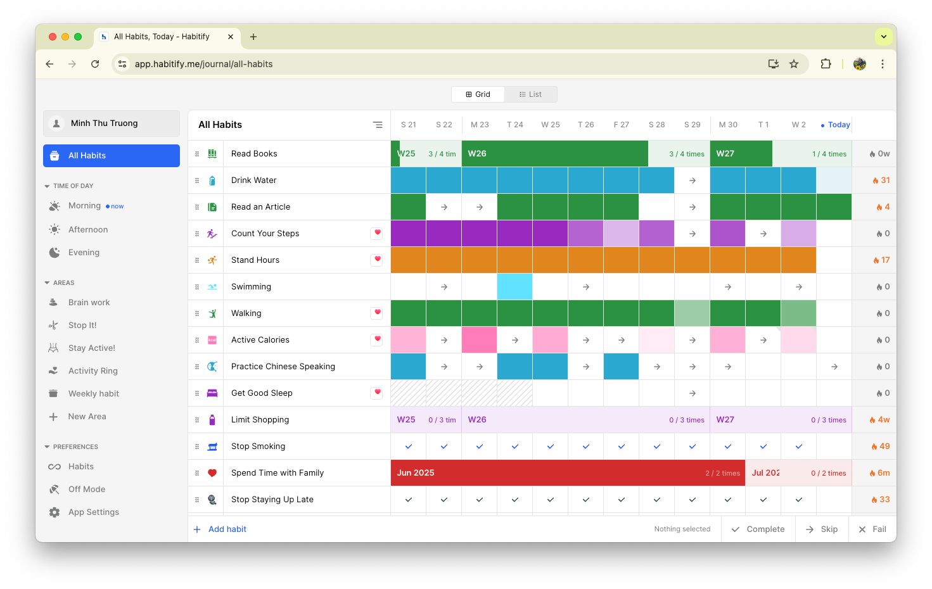Collapse the Preferences section
The height and width of the screenshot is (589, 932).
pos(47,447)
